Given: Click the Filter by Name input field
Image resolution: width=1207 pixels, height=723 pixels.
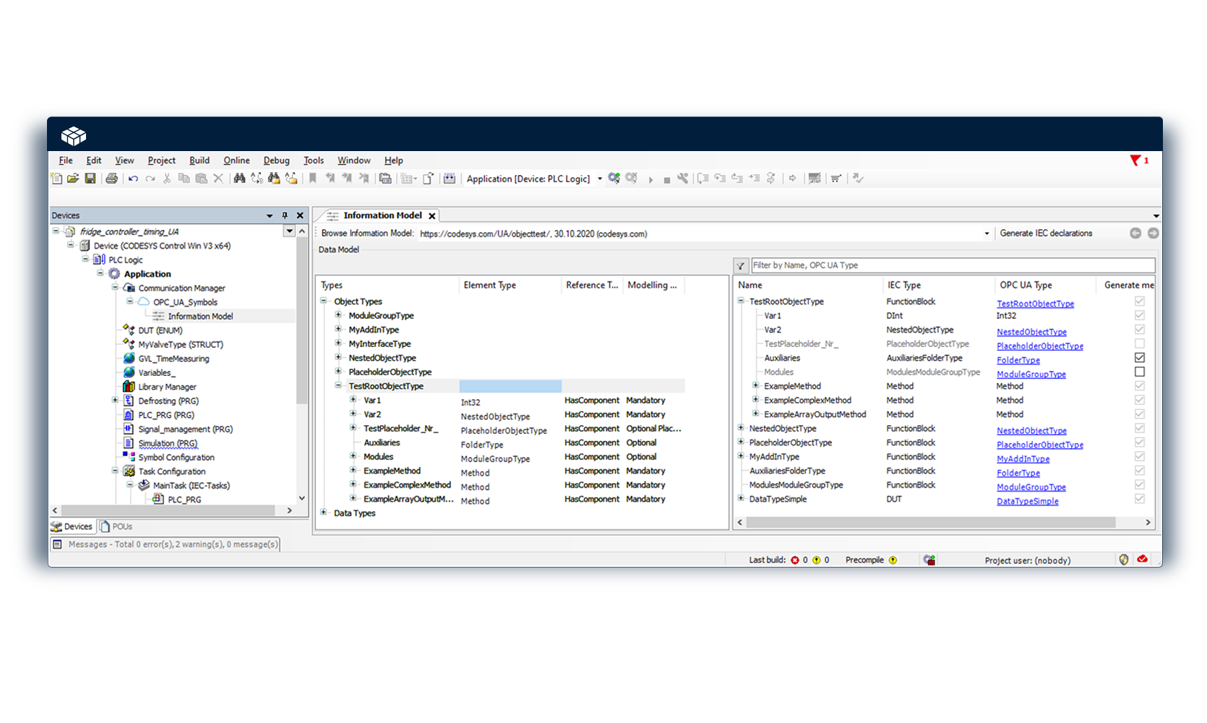Looking at the screenshot, I should coord(952,265).
